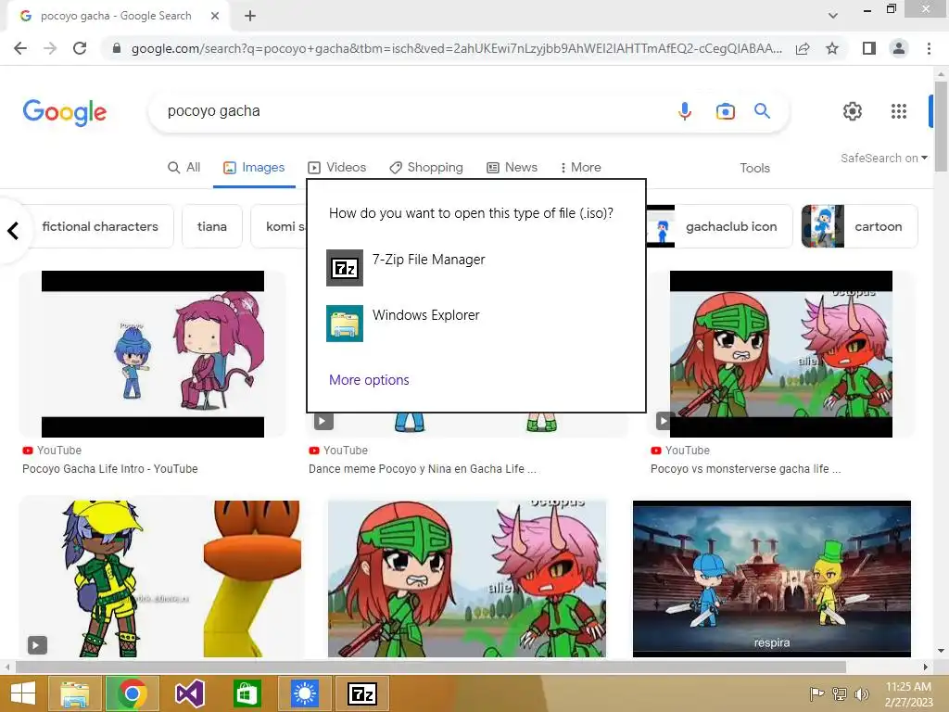Click the taskbar clock showing 11:25 AM
Image resolution: width=949 pixels, height=712 pixels.
(x=908, y=694)
